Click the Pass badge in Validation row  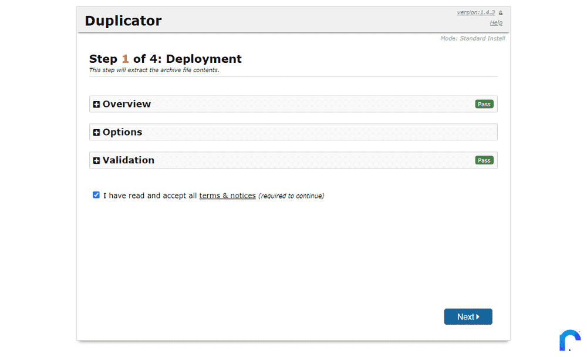tap(484, 160)
